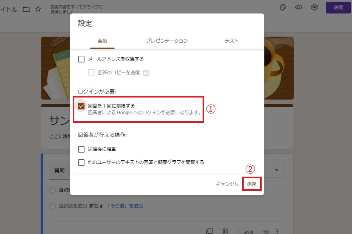The width and height of the screenshot is (352, 234).
Task: Click the eye preview icon
Action: 299,7
